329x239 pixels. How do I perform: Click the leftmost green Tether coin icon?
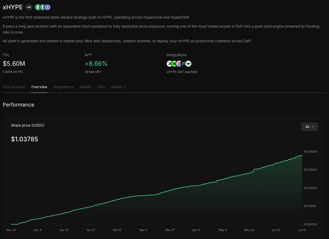38,7
